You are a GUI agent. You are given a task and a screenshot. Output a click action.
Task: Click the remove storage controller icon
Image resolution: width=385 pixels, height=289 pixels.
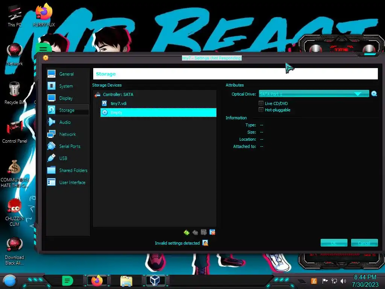(x=195, y=232)
